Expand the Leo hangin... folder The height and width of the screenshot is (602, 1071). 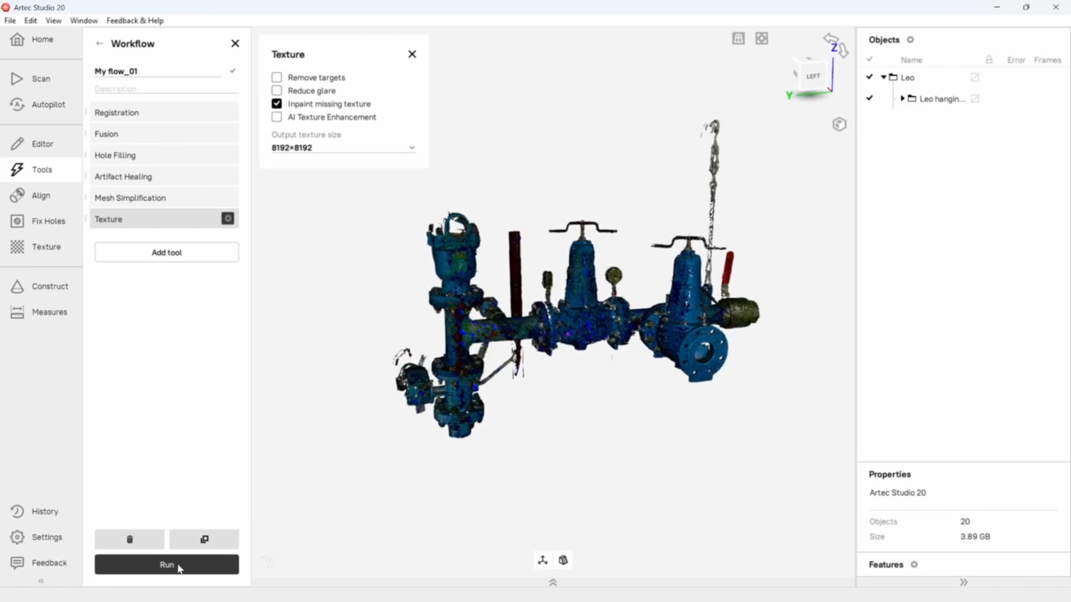(903, 98)
